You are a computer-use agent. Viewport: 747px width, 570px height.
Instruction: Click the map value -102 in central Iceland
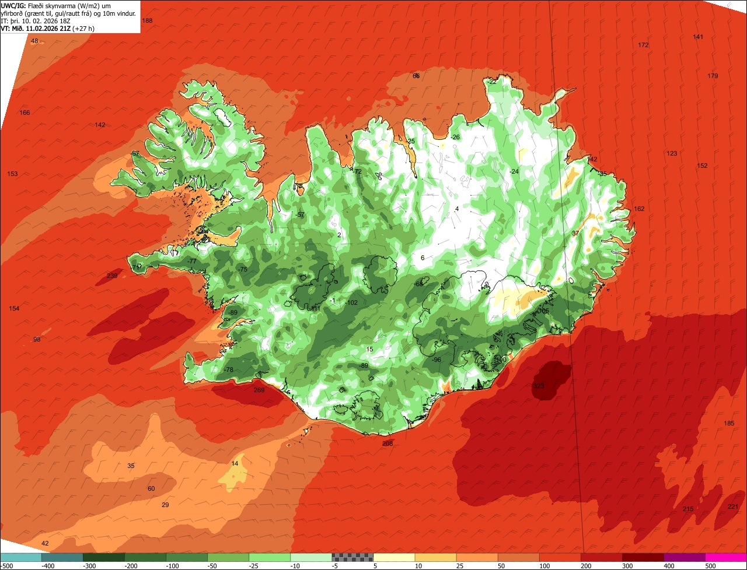point(351,302)
